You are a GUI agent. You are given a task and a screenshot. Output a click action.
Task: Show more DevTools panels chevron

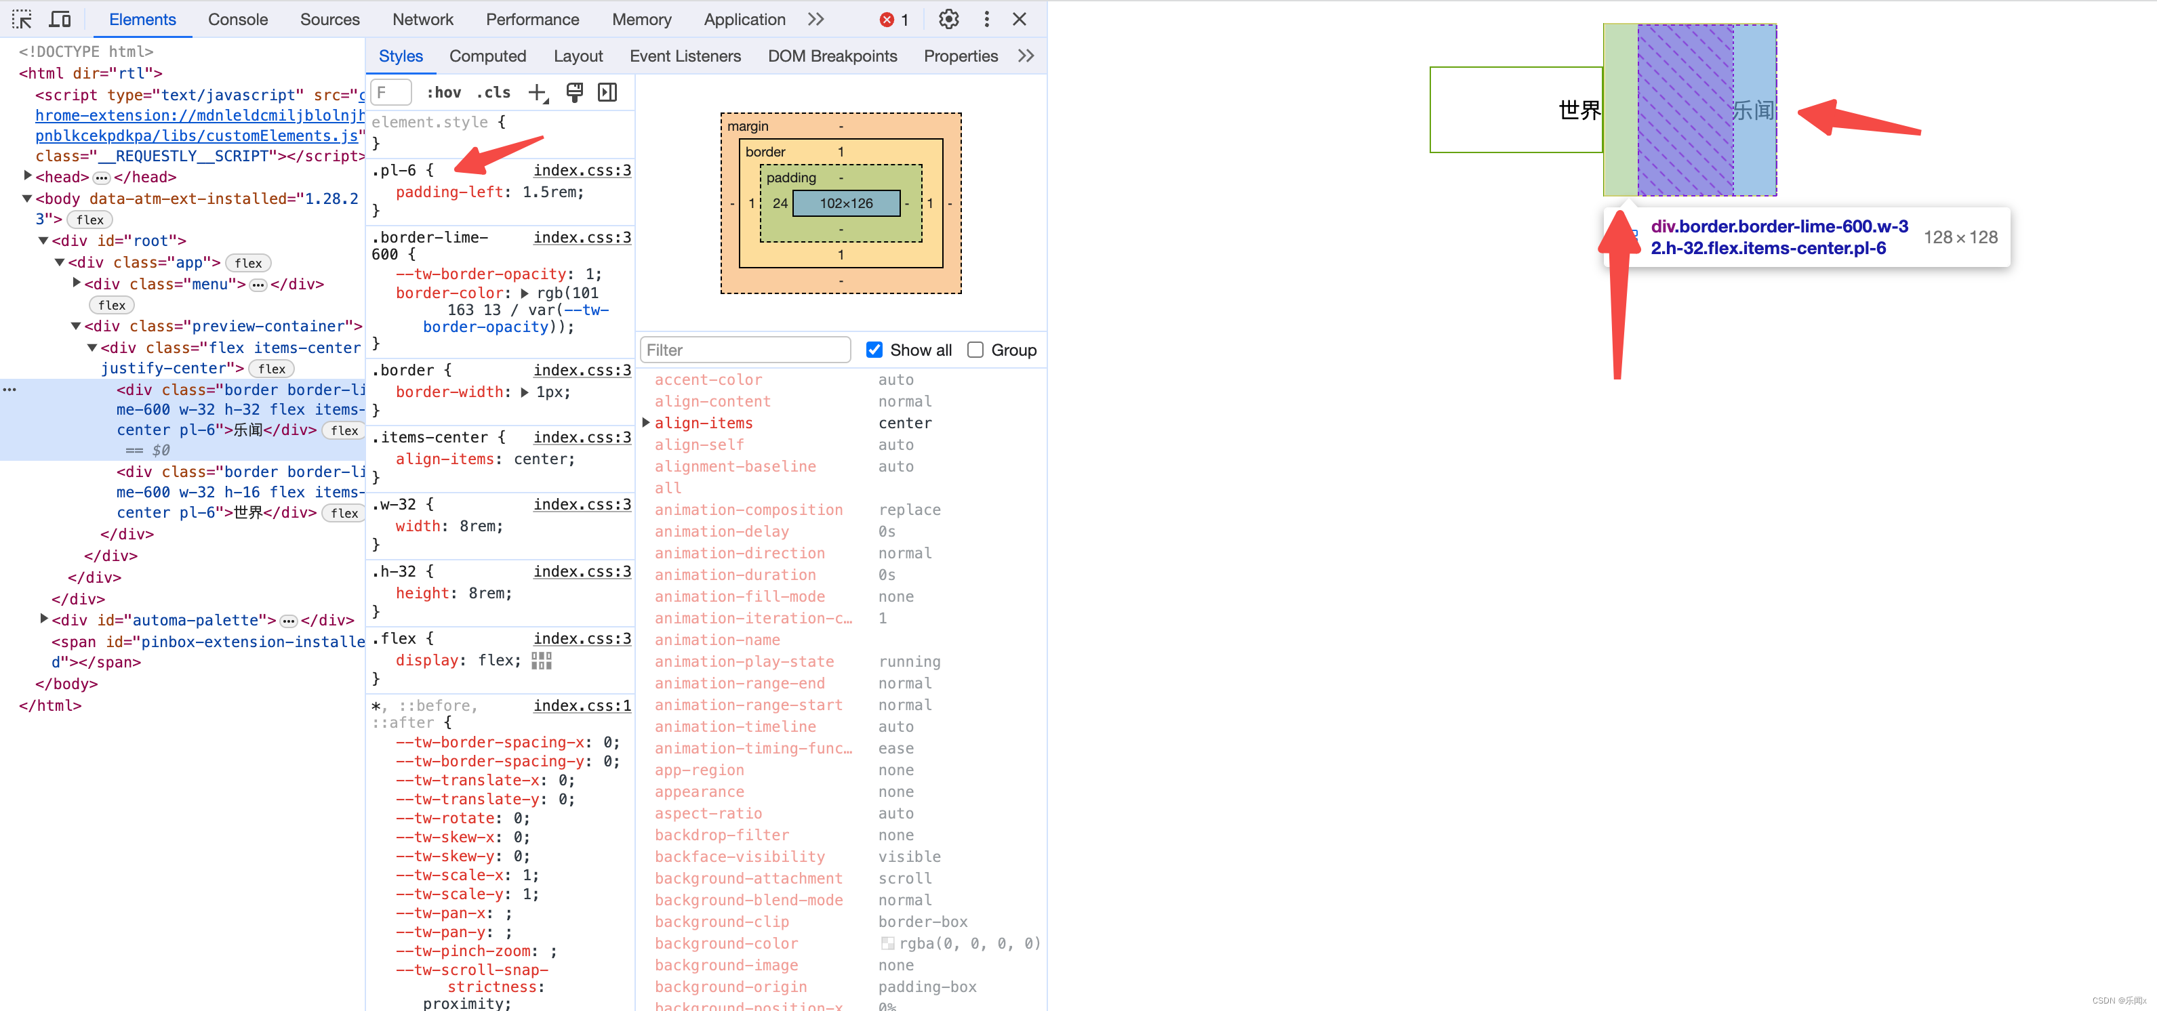815,19
